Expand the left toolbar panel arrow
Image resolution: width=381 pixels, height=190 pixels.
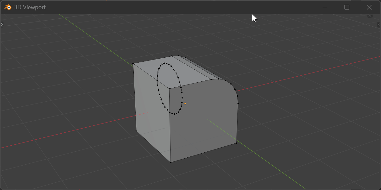(x=2, y=24)
